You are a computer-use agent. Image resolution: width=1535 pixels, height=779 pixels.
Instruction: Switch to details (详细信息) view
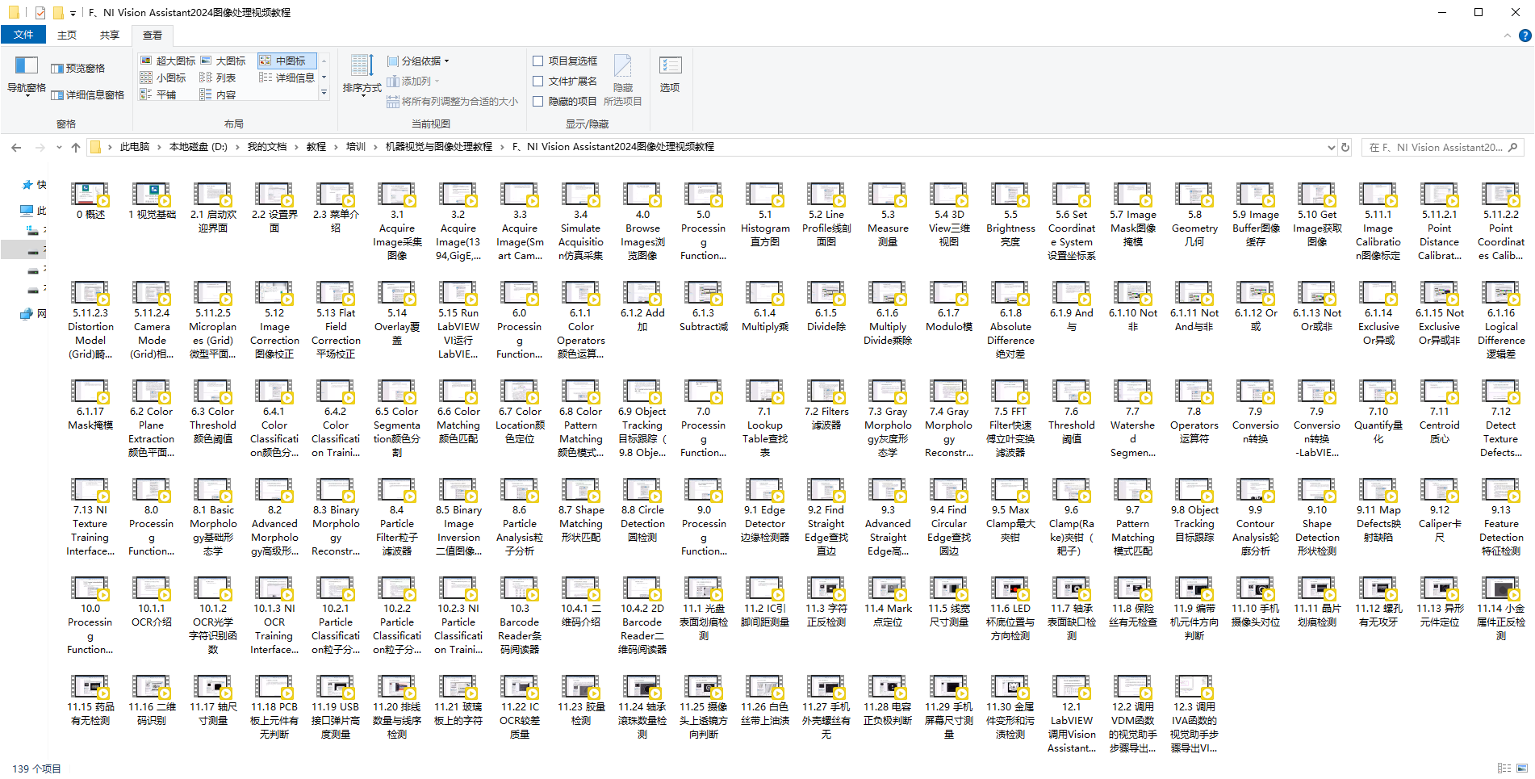point(287,77)
